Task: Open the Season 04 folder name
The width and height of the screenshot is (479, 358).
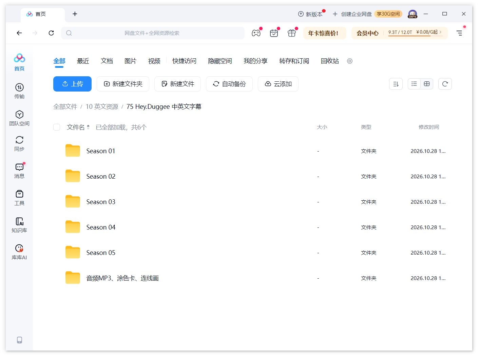Action: 101,227
